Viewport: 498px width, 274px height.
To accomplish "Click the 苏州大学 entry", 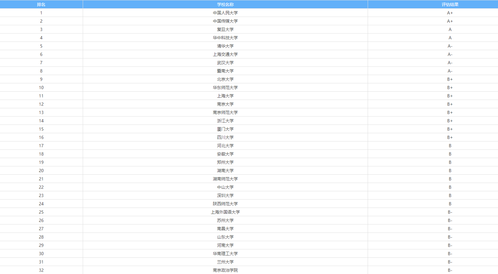I will click(x=225, y=220).
